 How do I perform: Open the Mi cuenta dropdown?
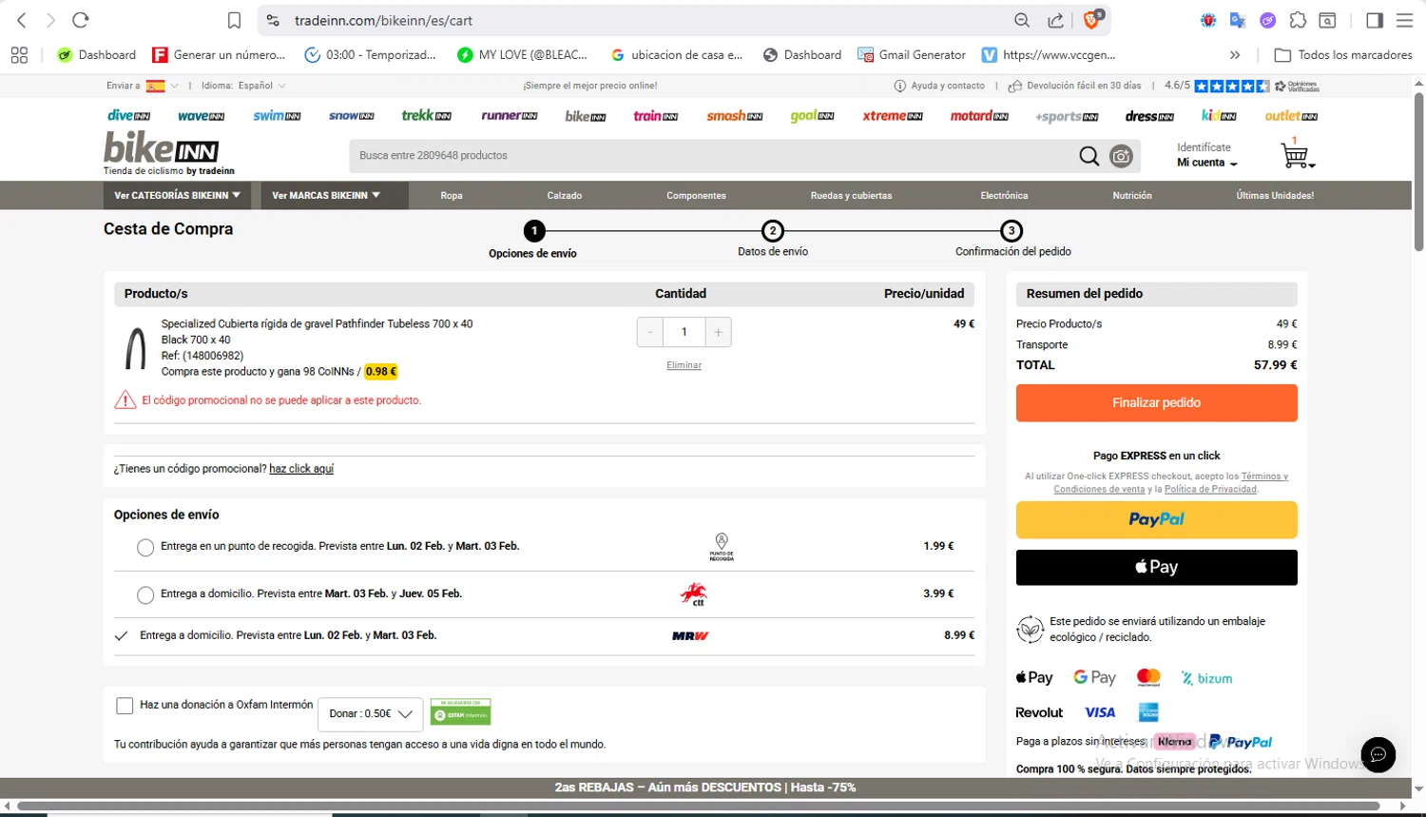(x=1207, y=163)
